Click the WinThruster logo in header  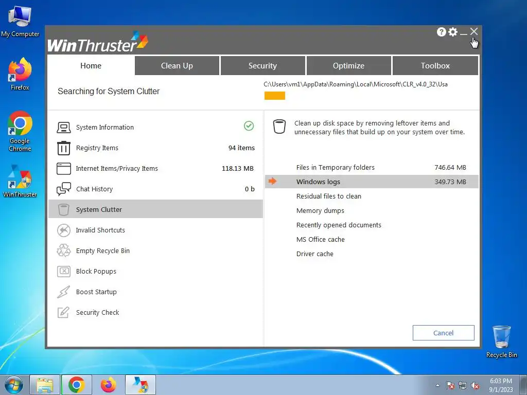(98, 42)
